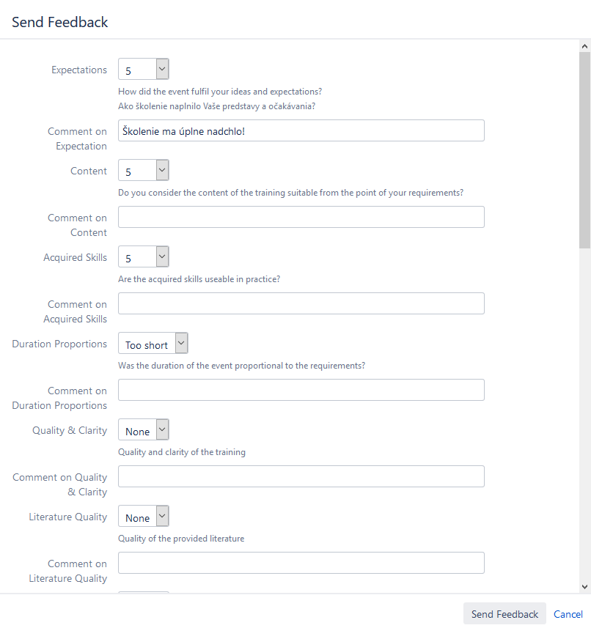Click the Send Feedback button
The height and width of the screenshot is (628, 591).
pos(504,613)
